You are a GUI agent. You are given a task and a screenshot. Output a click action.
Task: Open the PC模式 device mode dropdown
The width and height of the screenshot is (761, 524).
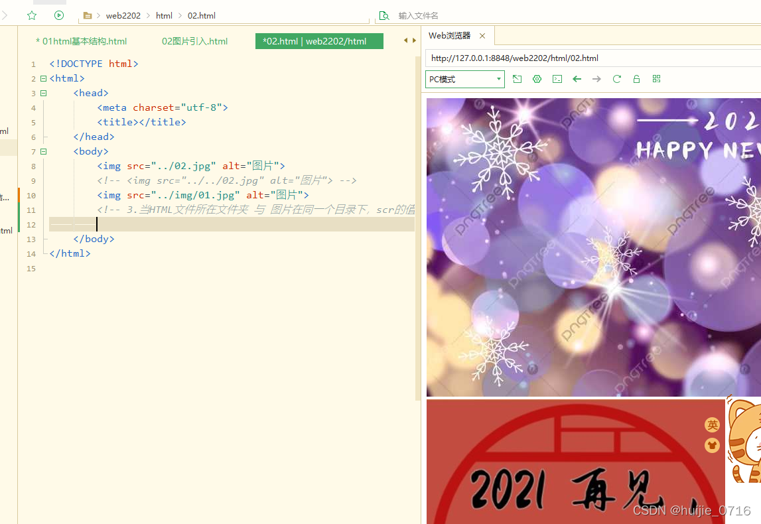pyautogui.click(x=465, y=79)
